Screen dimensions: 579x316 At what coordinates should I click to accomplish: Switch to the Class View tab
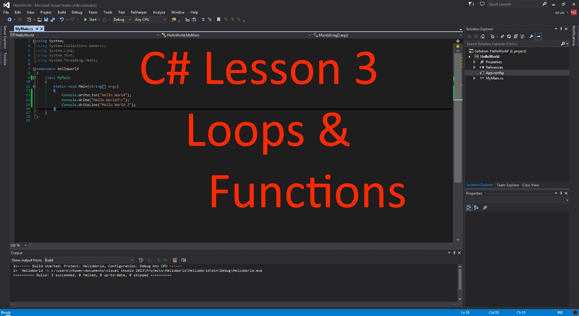coord(531,185)
